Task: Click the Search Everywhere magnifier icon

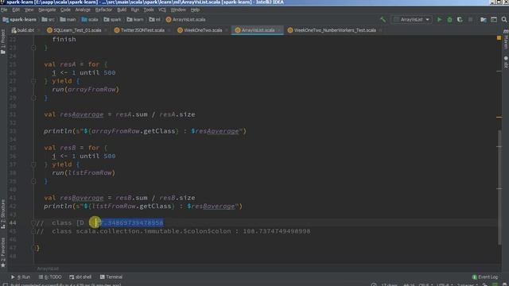Action: [x=504, y=19]
